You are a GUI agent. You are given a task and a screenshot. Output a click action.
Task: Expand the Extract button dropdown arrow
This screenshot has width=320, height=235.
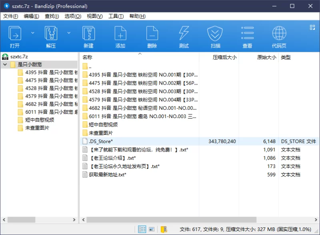[69, 33]
